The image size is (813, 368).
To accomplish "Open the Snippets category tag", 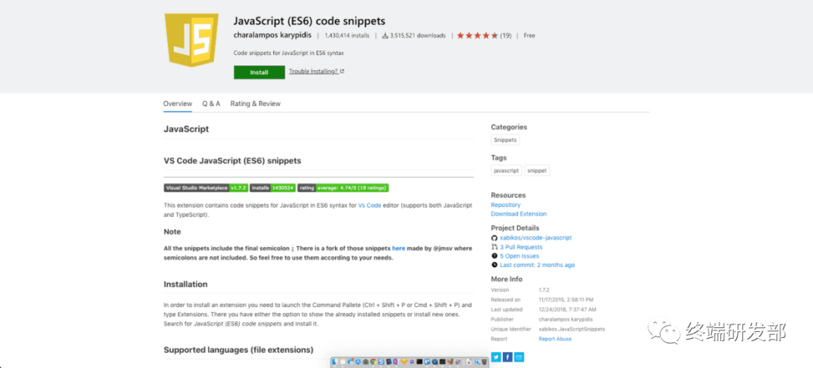I will pyautogui.click(x=504, y=140).
